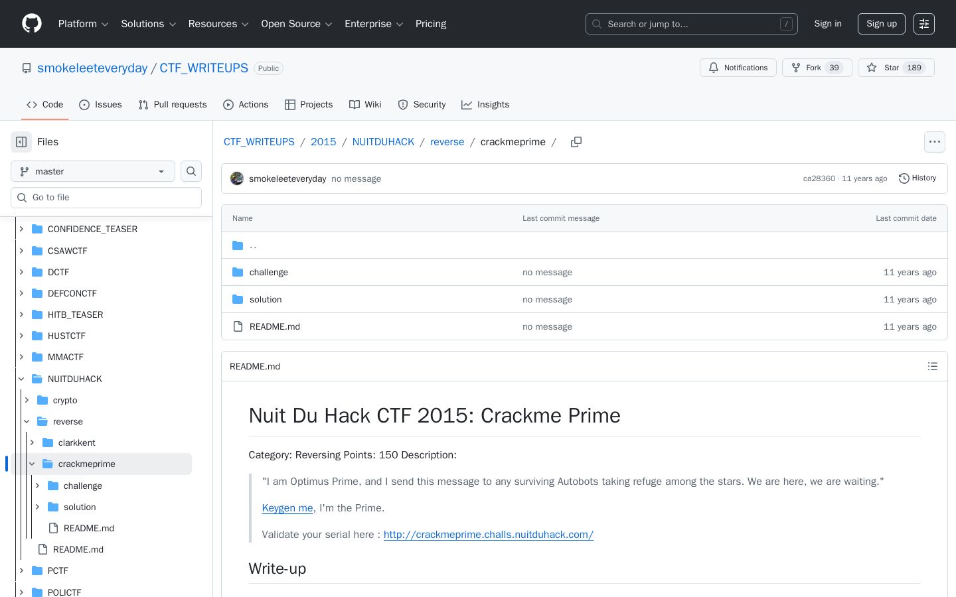Open the README outline icon
The width and height of the screenshot is (956, 597).
(933, 366)
